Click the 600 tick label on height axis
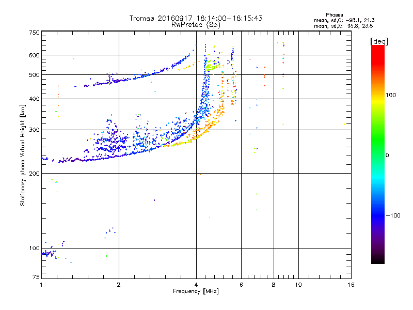Image resolution: width=413 pixels, height=310 pixels. pyautogui.click(x=34, y=55)
